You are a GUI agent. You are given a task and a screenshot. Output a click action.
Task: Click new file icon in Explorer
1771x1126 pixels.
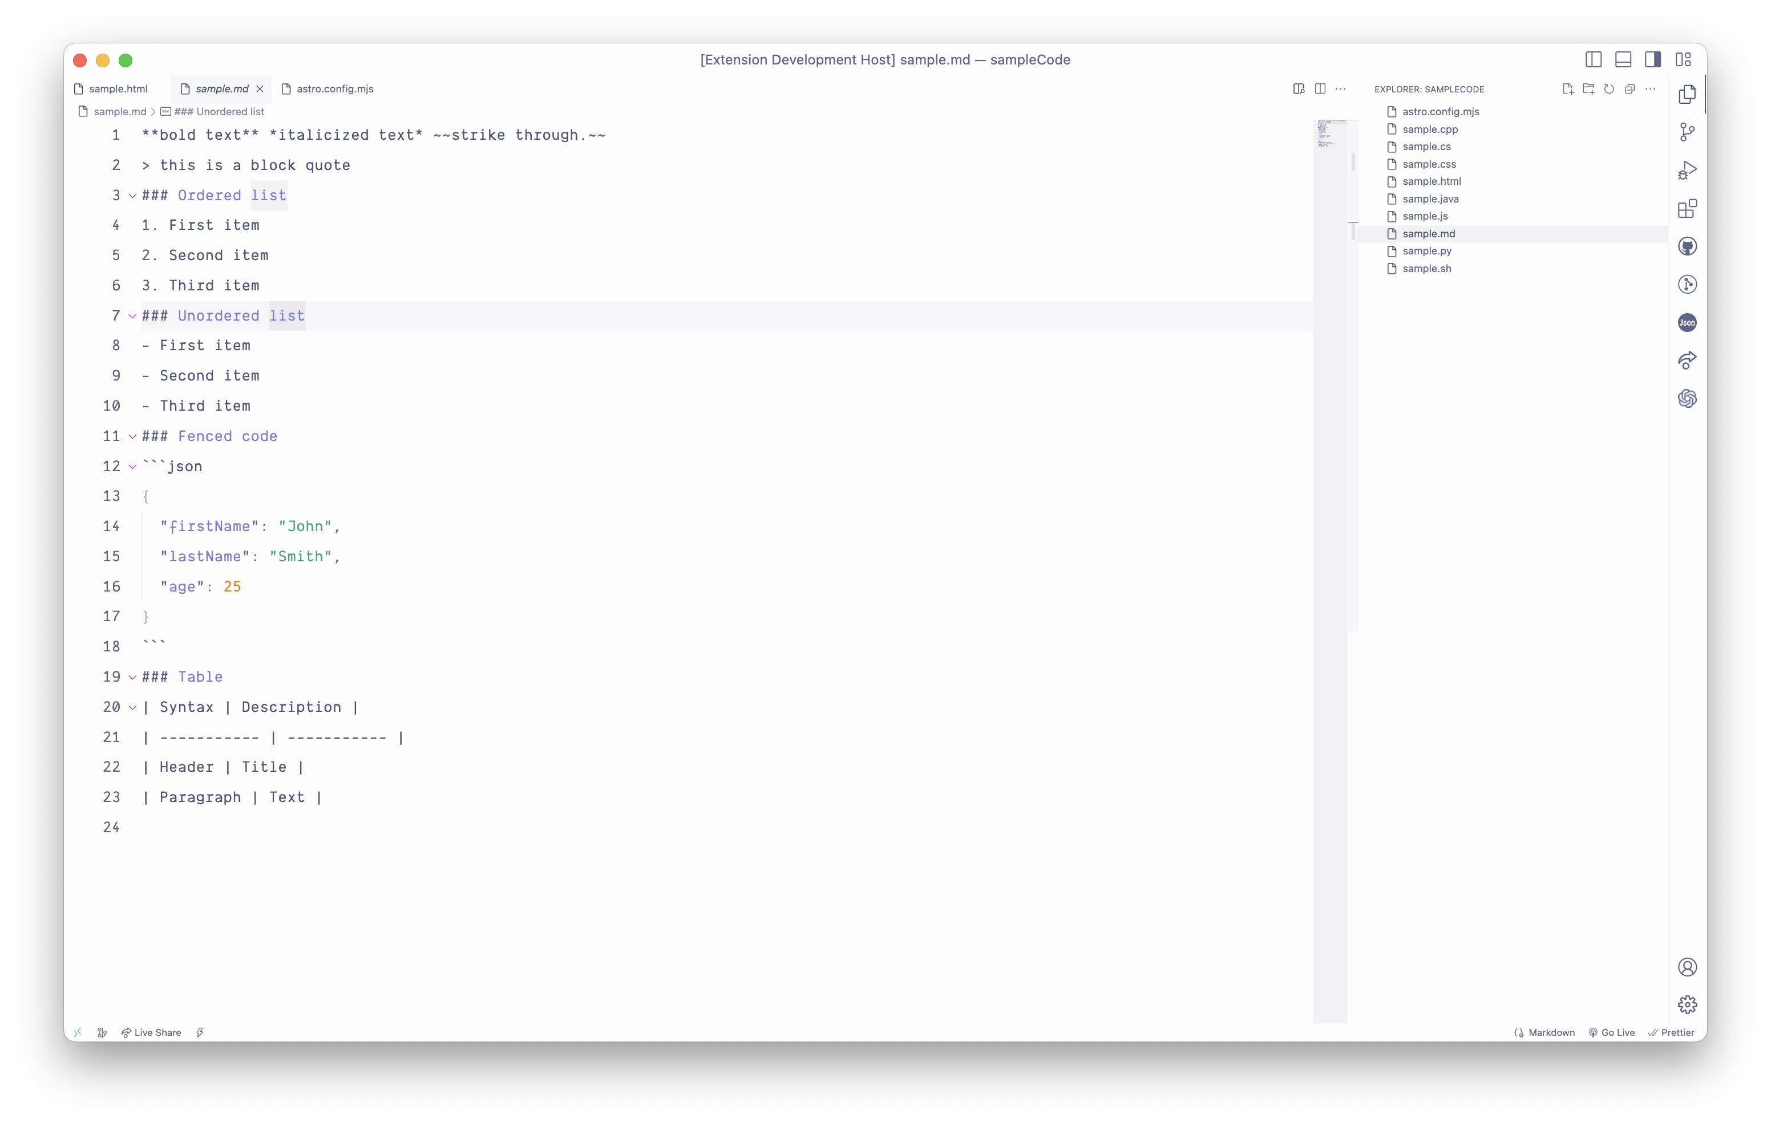coord(1567,89)
